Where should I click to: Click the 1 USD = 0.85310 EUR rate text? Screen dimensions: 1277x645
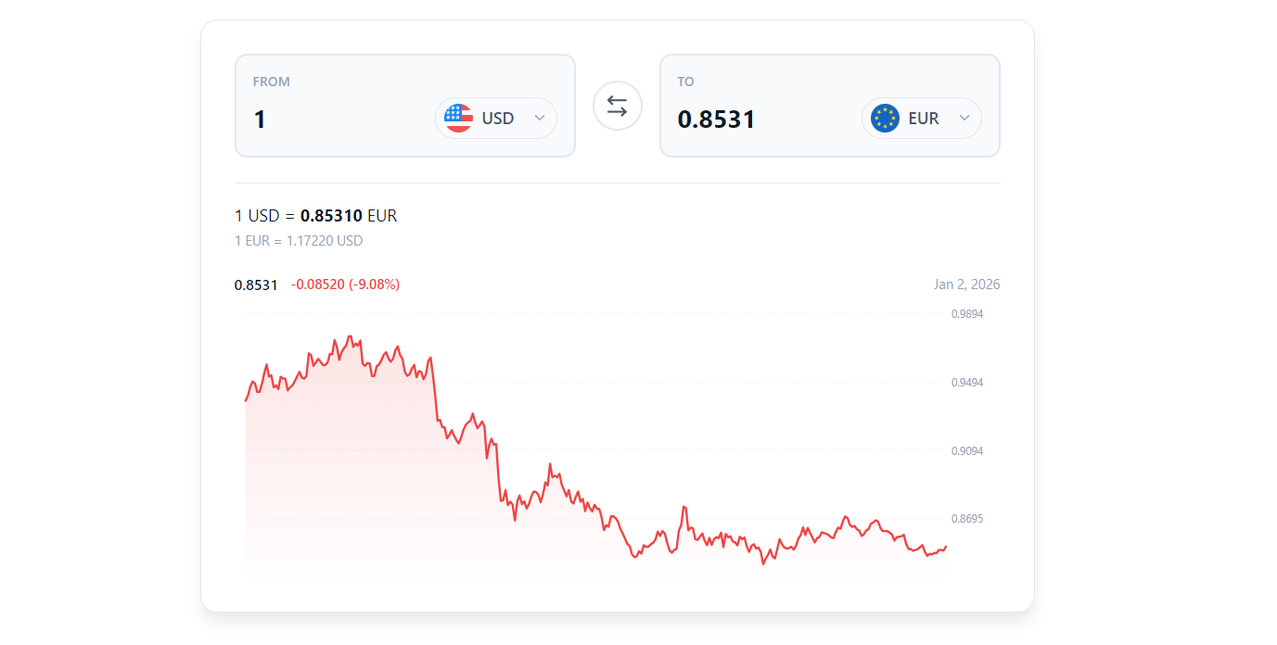click(x=316, y=216)
